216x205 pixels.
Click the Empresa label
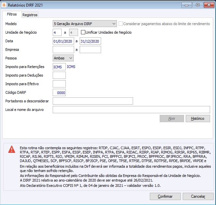pyautogui.click(x=12, y=50)
